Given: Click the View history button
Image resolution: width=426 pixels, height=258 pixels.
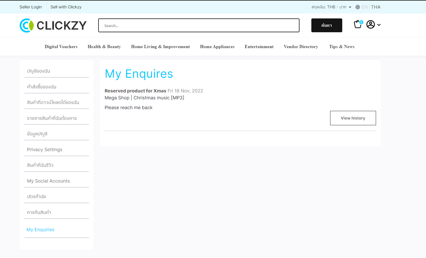Looking at the screenshot, I should point(353,118).
